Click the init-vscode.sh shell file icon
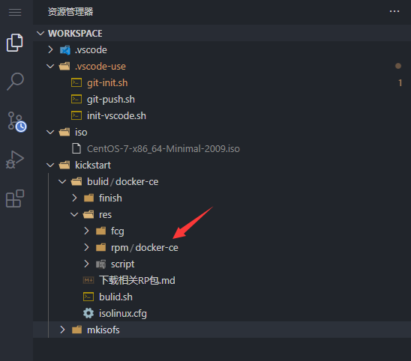The width and height of the screenshot is (411, 361). click(76, 115)
